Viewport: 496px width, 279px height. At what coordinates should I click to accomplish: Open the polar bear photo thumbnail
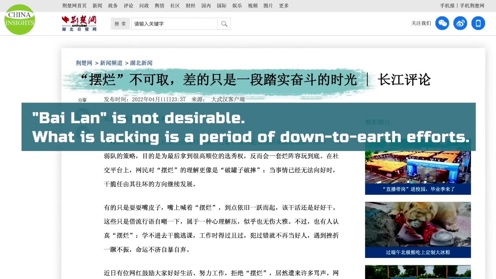[418, 224]
